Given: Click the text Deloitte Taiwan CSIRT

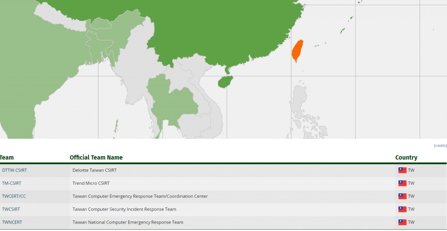Looking at the screenshot, I should [95, 170].
